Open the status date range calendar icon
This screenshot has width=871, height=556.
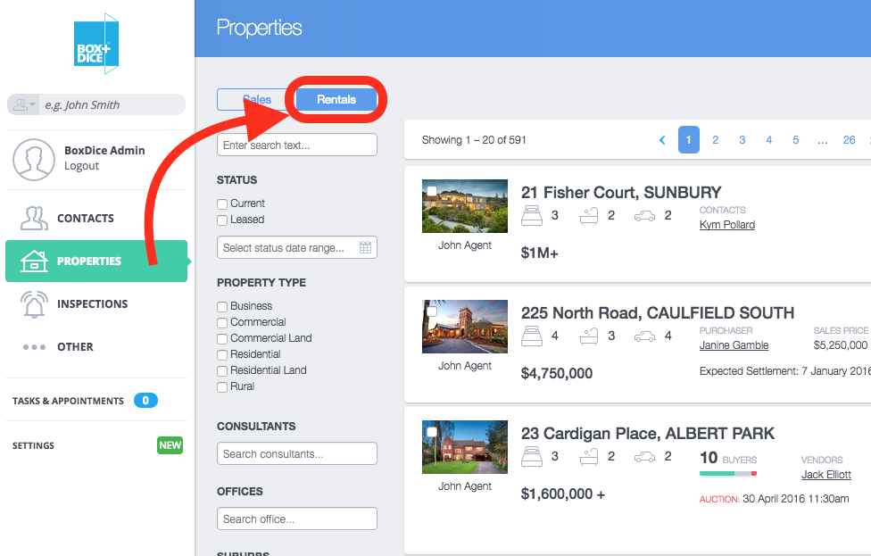365,248
